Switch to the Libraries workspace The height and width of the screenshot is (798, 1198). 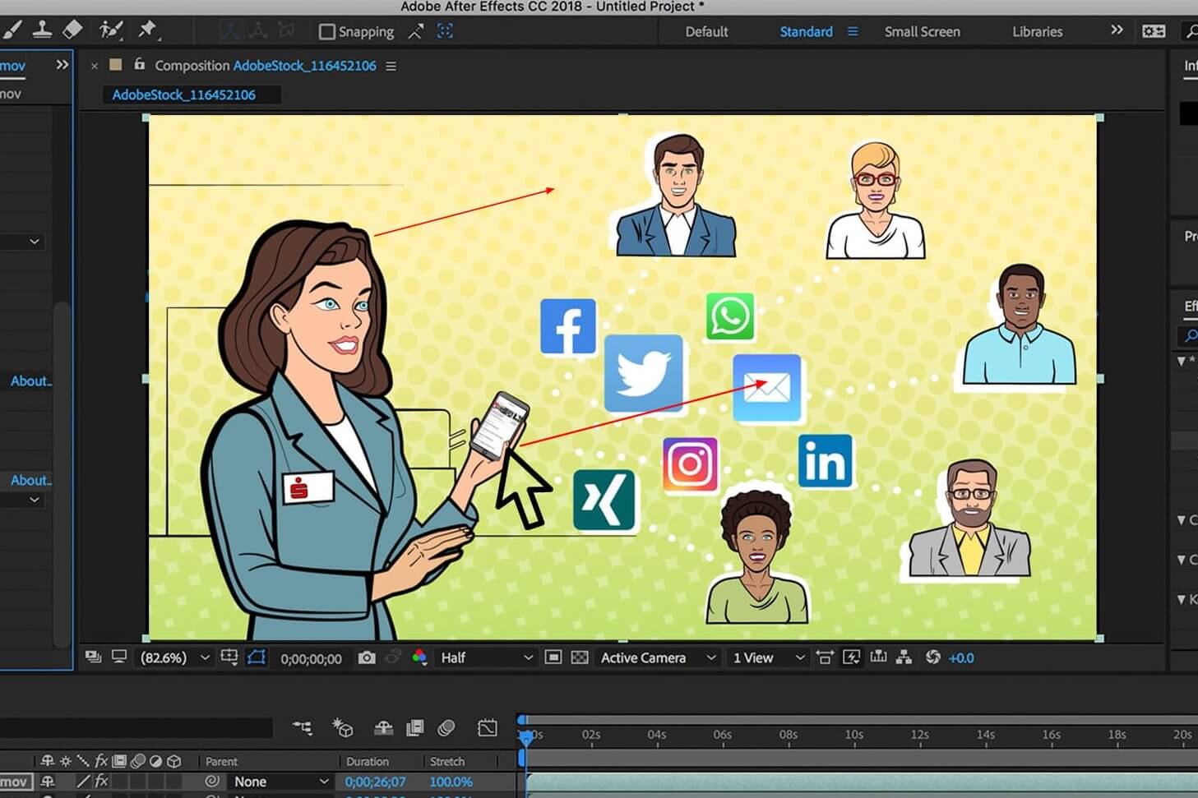(1037, 32)
